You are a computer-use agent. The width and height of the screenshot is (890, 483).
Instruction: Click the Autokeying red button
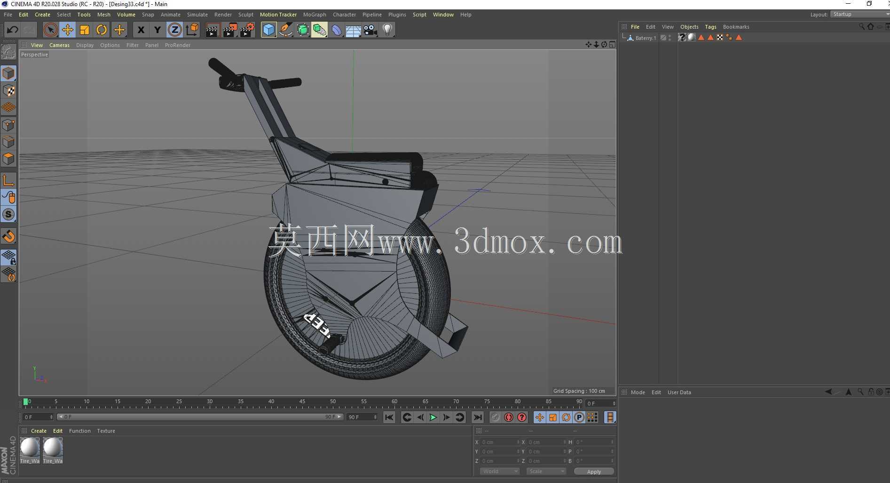pos(509,417)
